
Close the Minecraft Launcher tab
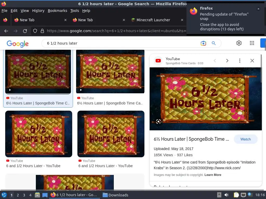click(182, 20)
